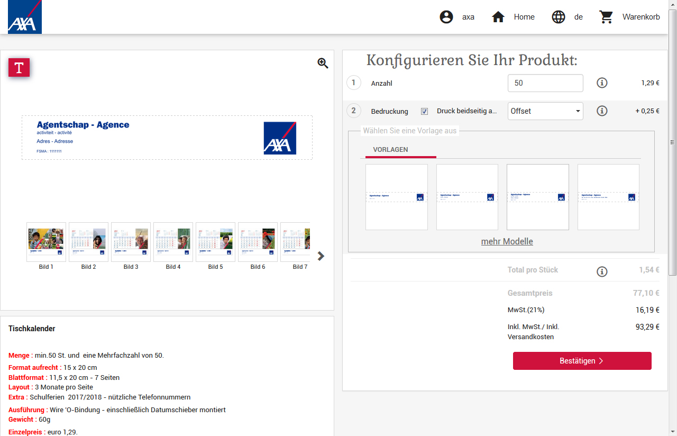This screenshot has width=677, height=436.
Task: Click the 1,54 € per-piece total
Action: (x=649, y=269)
